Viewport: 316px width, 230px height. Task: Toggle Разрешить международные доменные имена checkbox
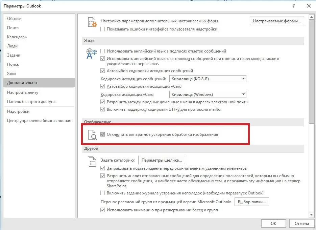click(103, 102)
